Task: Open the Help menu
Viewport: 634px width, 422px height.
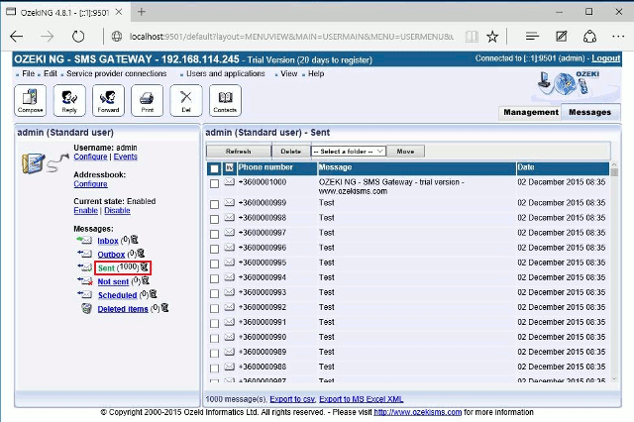Action: pyautogui.click(x=316, y=73)
